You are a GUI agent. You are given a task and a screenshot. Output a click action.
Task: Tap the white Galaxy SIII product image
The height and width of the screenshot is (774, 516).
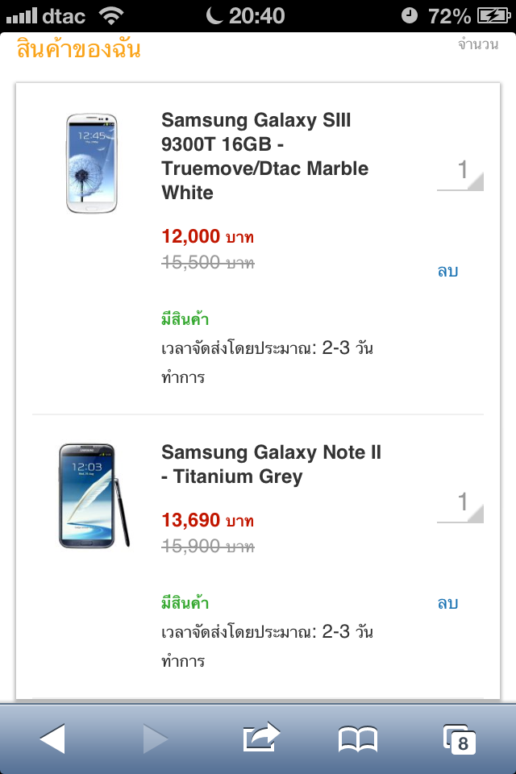tap(92, 164)
